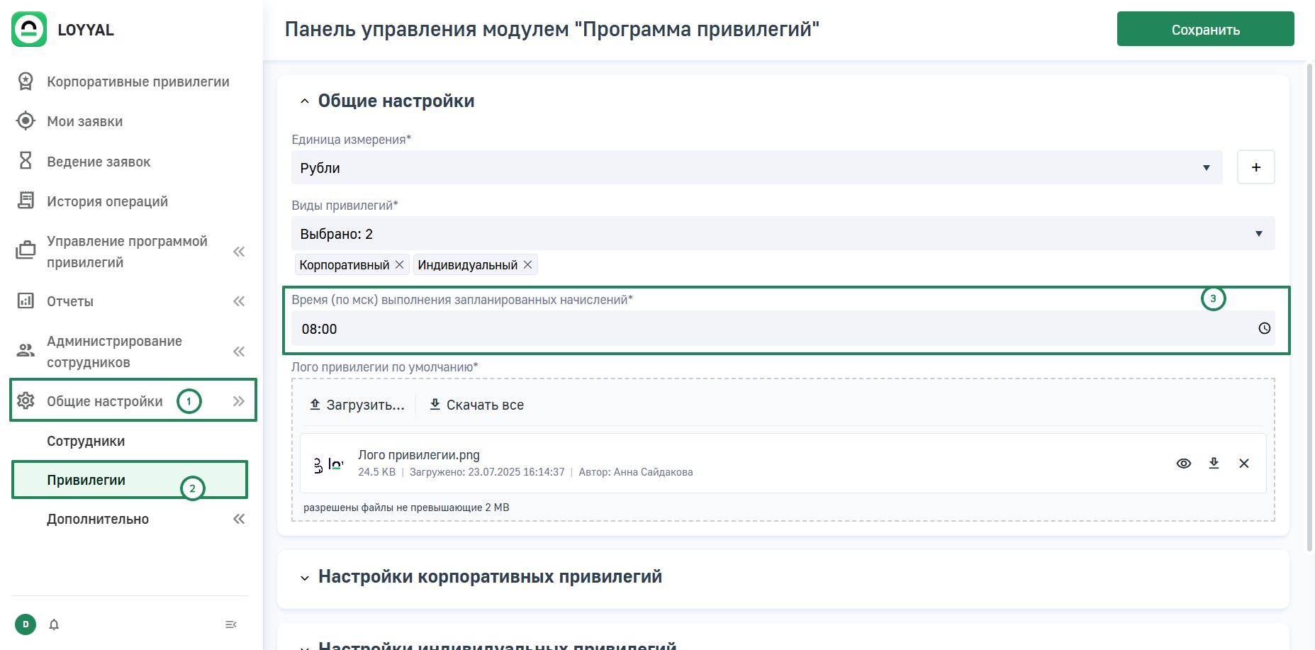Remove the Корпоративный privilege tag
The width and height of the screenshot is (1315, 650).
pos(400,264)
